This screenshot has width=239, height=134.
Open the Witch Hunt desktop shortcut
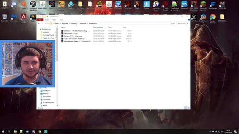coord(128,5)
